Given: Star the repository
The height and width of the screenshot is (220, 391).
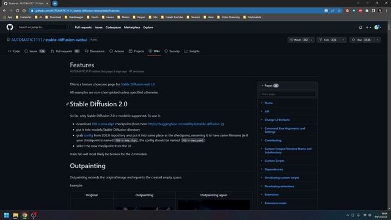Looking at the screenshot, I should point(362,40).
